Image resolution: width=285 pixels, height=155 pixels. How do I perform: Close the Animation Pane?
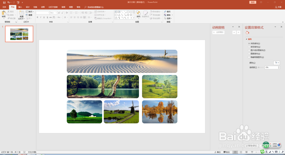click(239, 27)
